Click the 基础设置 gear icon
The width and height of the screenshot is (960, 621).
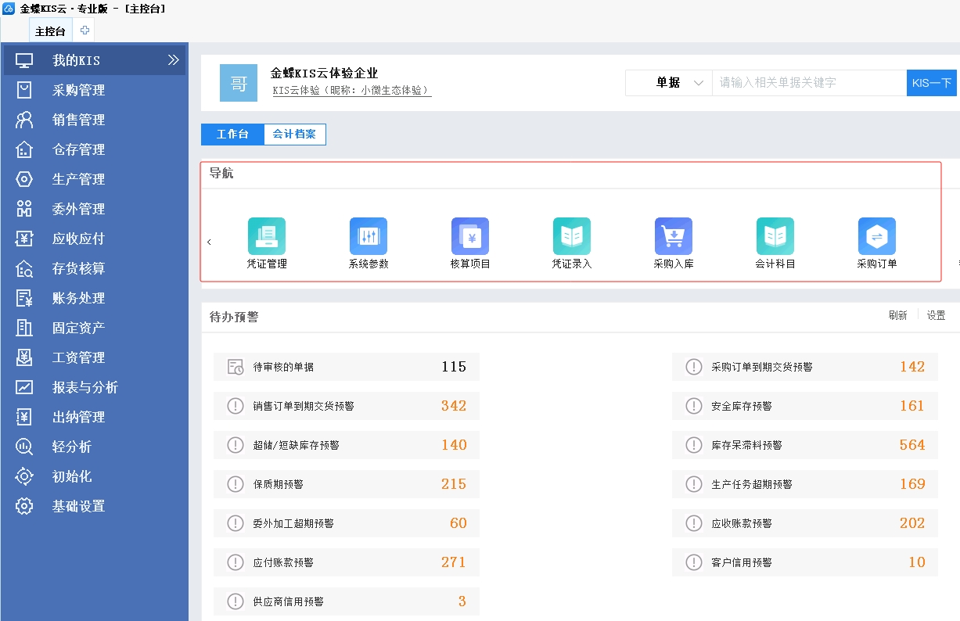pos(25,506)
